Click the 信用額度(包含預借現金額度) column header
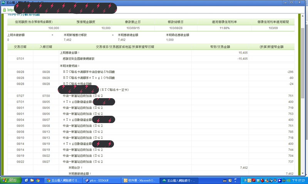 click(34, 22)
